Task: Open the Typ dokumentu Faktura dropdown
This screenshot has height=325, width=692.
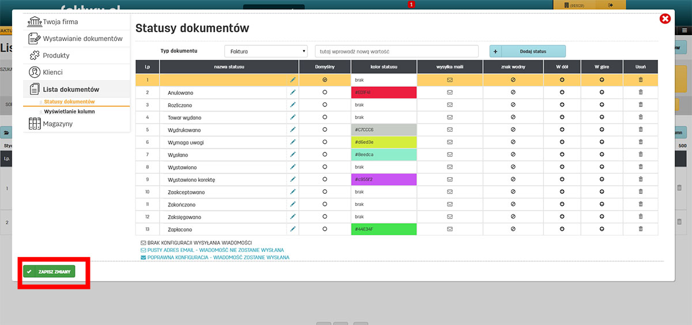Action: [x=265, y=51]
